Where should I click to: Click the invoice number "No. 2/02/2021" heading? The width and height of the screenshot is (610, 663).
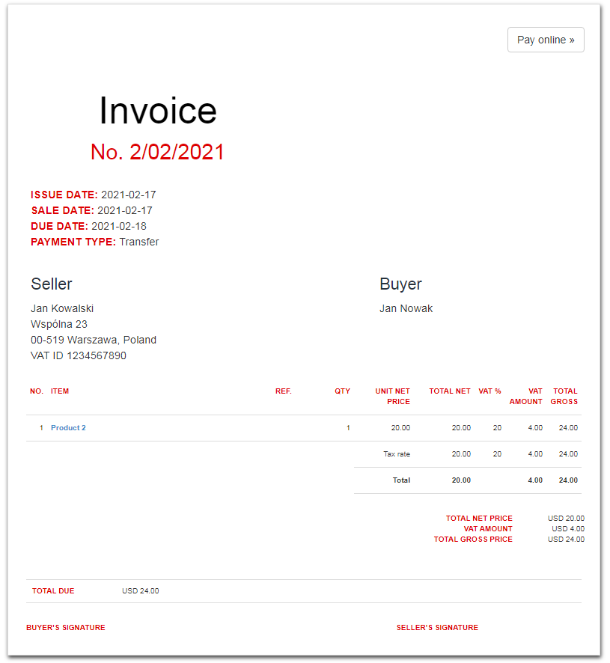pyautogui.click(x=157, y=152)
